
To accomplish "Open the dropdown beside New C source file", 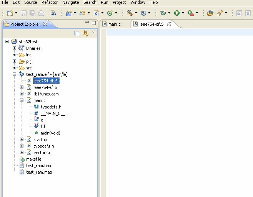I will tap(102, 13).
